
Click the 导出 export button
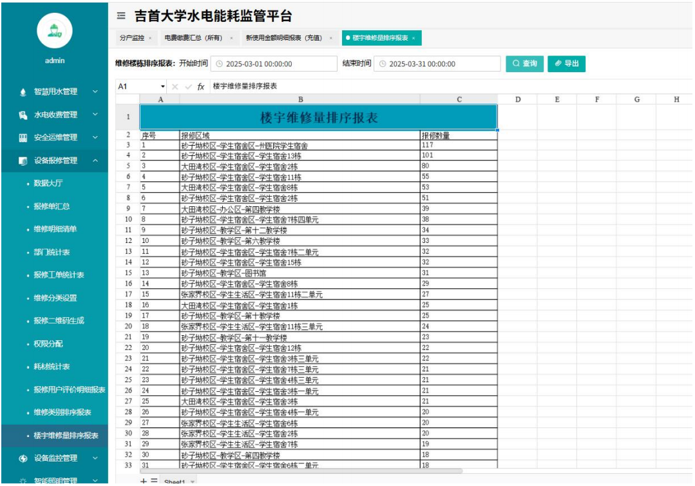566,64
